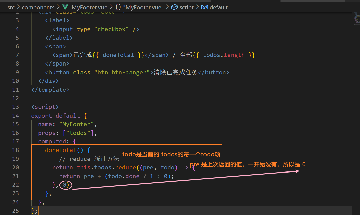Image resolution: width=360 pixels, height=215 pixels.
Task: Click the 0 initial value on line 22
Action: [64, 185]
